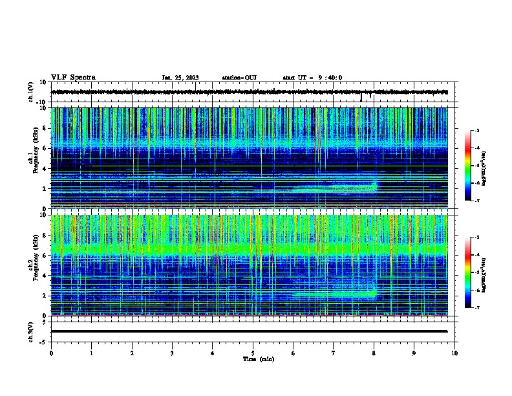512x396 pixels.
Task: Click the ch.2 "Frequency (kHz)" axis label
Action: [x=36, y=258]
